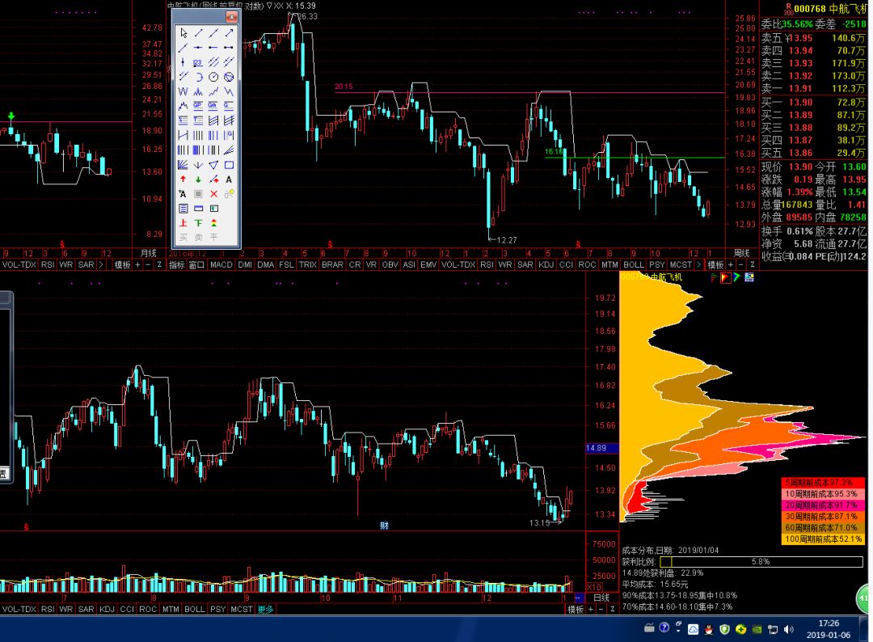Select the W-shaped wave line tool
The image size is (873, 642).
click(x=183, y=91)
